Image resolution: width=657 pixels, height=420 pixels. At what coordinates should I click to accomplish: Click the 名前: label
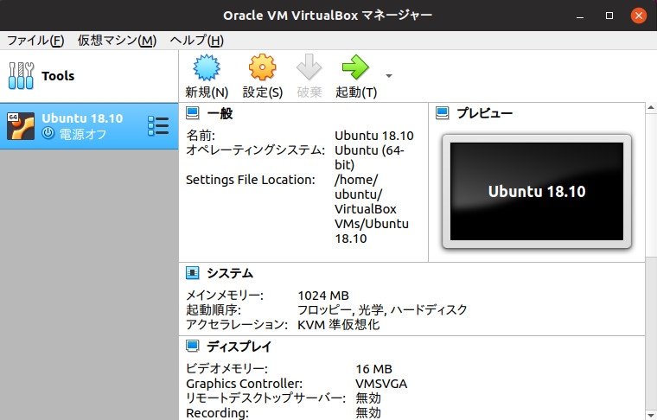coord(201,136)
